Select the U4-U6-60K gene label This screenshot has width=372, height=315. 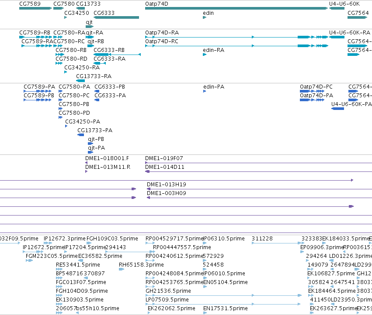coord(344,4)
